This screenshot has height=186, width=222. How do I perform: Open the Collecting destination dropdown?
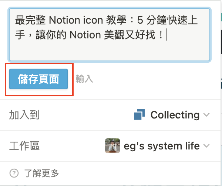(175, 115)
